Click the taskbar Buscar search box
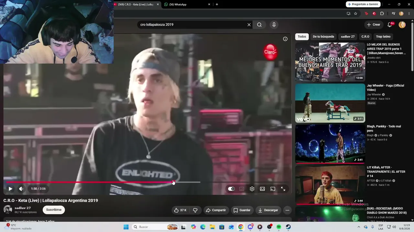414x232 pixels. [x=155, y=227]
